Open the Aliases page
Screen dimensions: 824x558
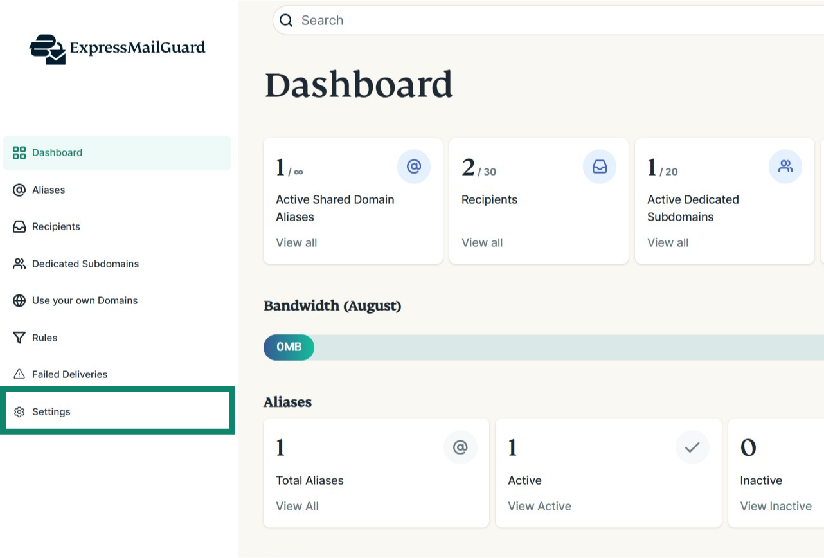point(117,190)
